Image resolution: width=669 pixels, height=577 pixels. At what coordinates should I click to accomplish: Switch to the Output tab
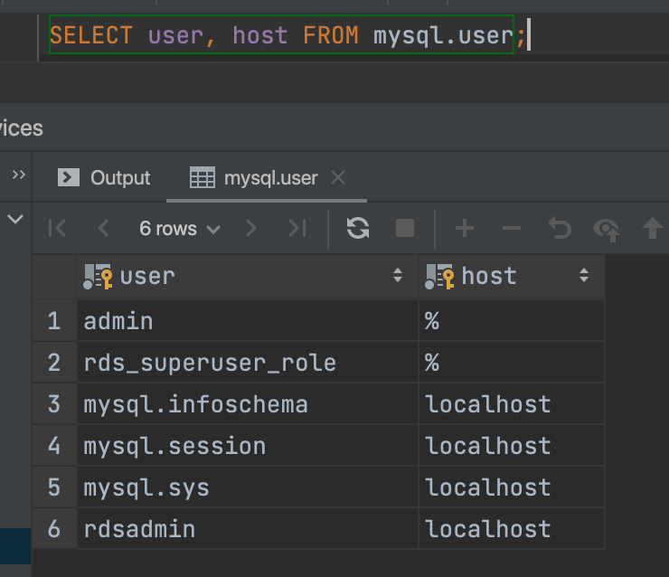[x=104, y=178]
